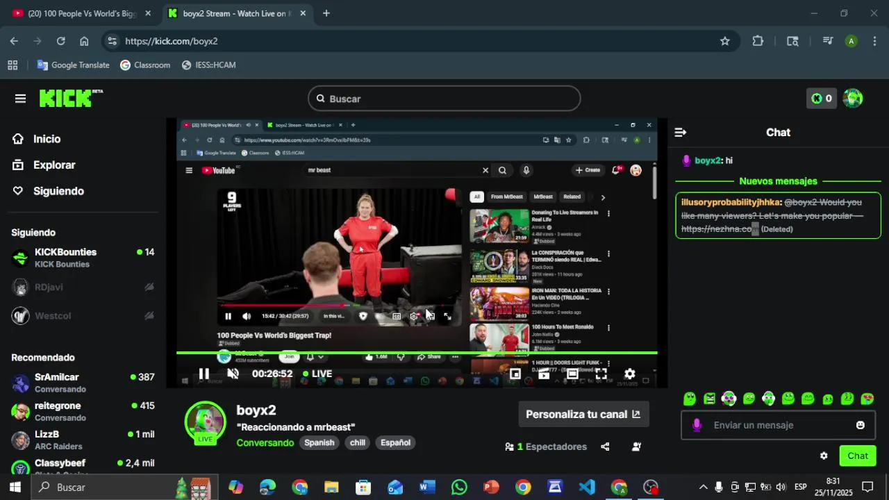The height and width of the screenshot is (500, 889).
Task: Open Classybeef recommended channel
Action: click(83, 467)
